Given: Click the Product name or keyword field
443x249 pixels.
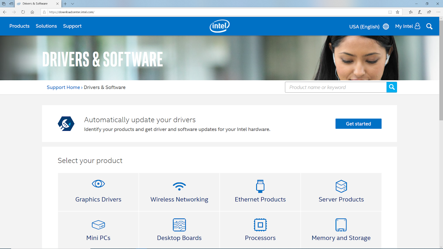Looking at the screenshot, I should [336, 87].
